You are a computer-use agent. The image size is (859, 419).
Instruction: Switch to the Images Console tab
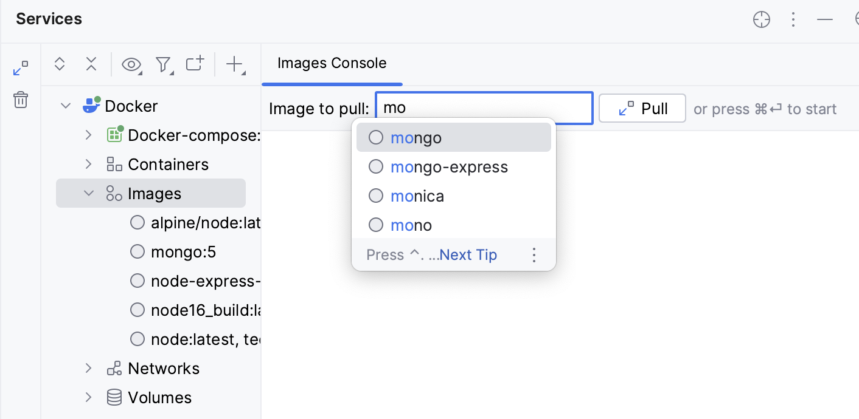click(332, 63)
